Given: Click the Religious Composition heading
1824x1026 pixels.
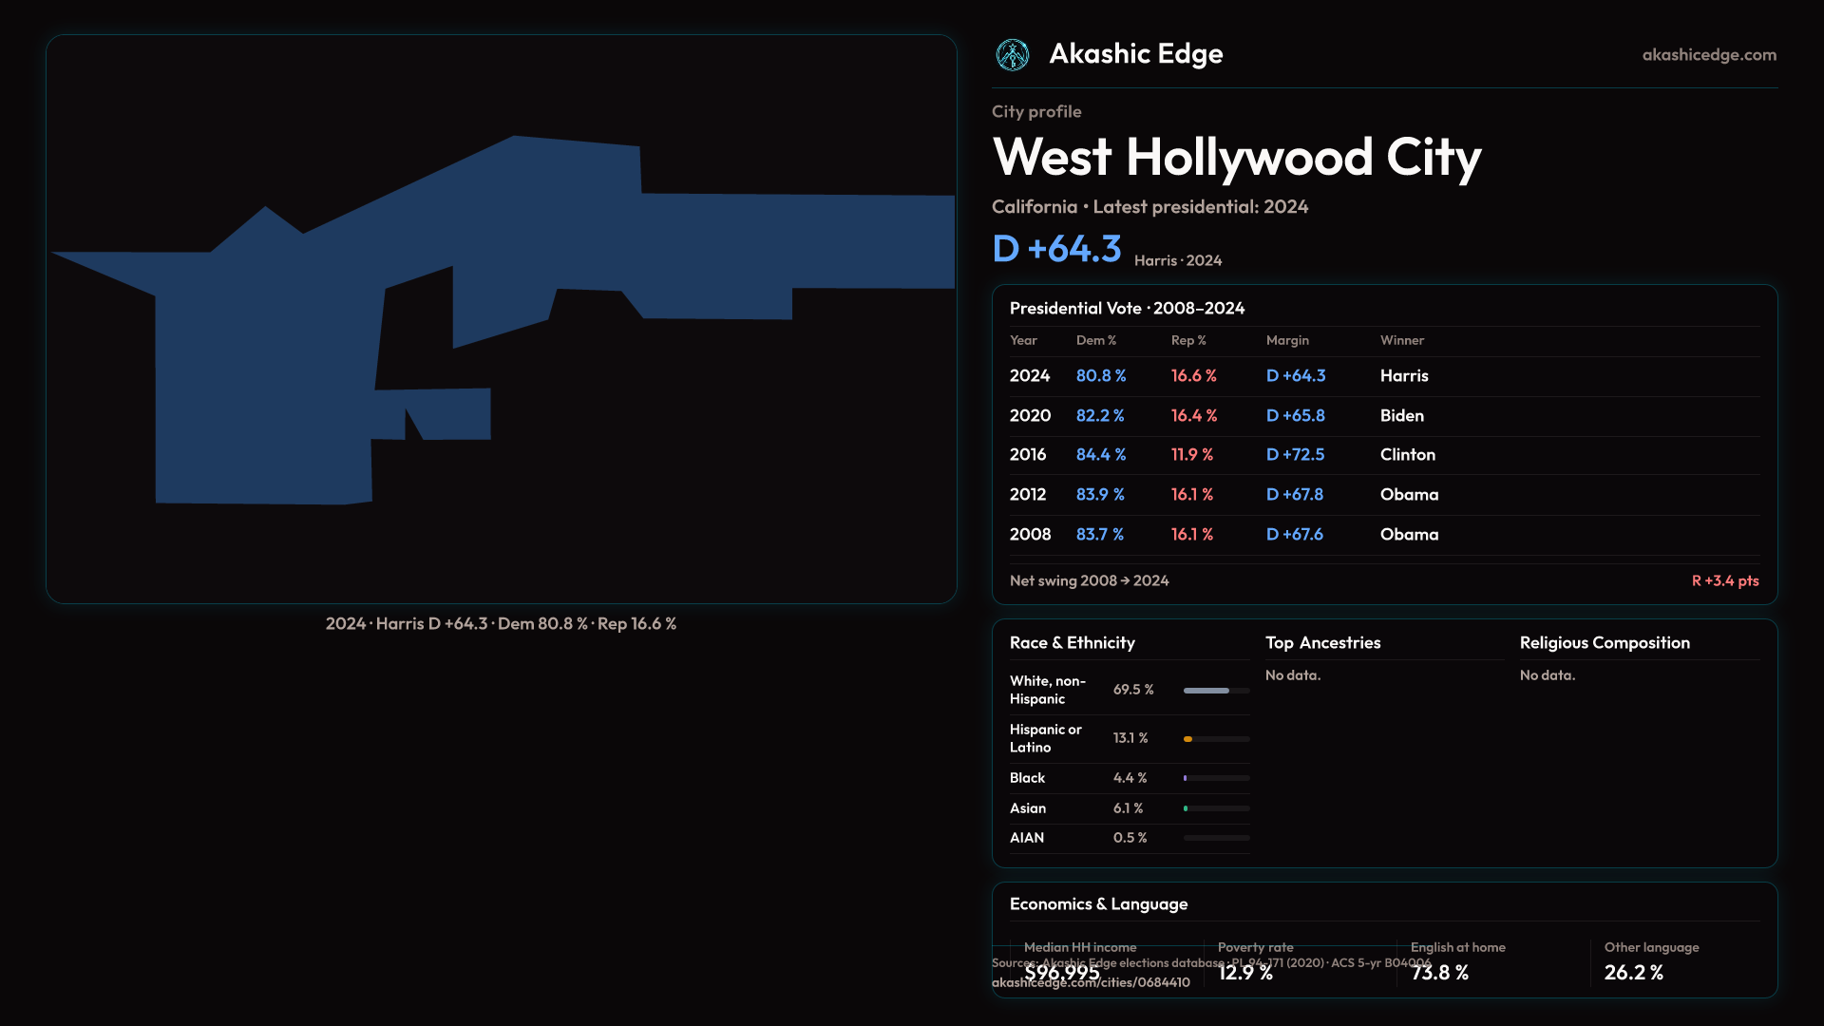Looking at the screenshot, I should tap(1604, 643).
